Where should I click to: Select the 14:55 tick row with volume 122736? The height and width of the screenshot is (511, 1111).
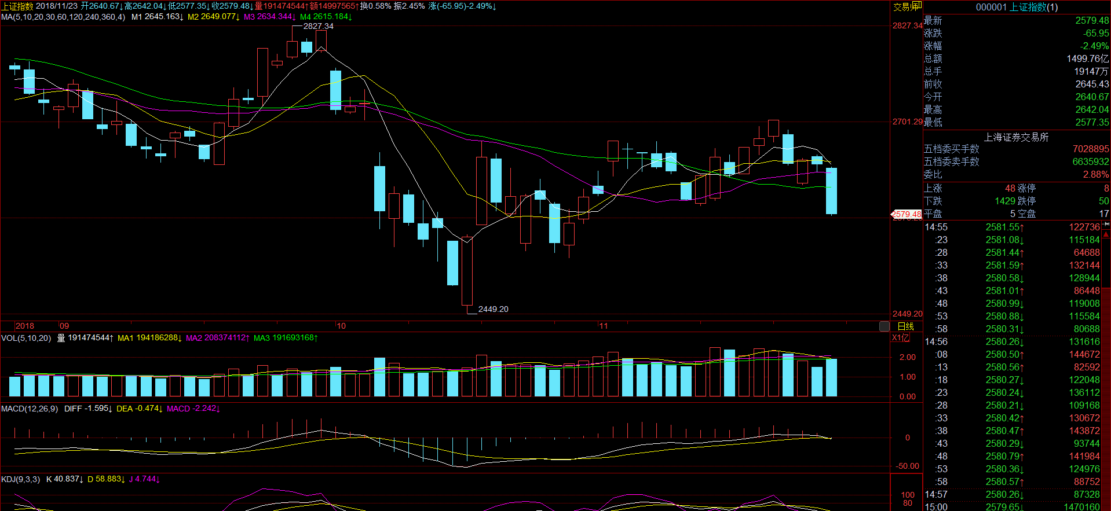pos(1012,227)
